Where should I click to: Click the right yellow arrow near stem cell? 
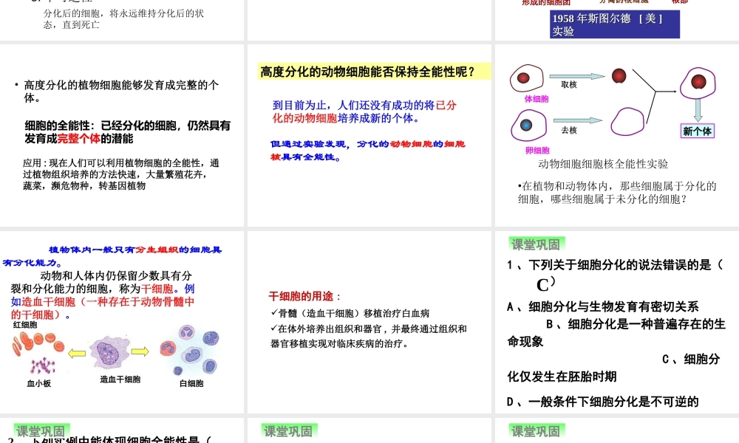click(140, 351)
